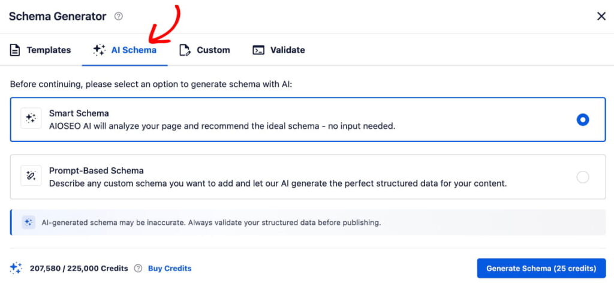This screenshot has height=289, width=614.
Task: Follow the Buy Credits link
Action: [170, 269]
